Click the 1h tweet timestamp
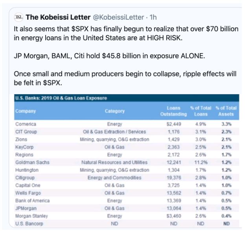Screen dimensions: 245x231 tap(153, 17)
